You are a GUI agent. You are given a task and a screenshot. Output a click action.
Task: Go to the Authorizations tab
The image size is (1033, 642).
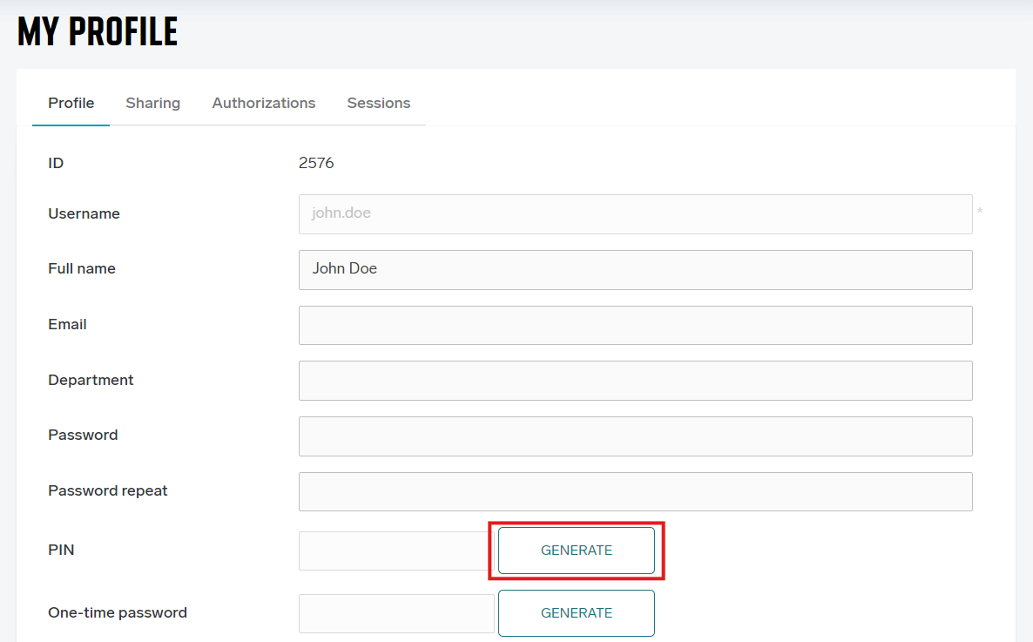click(263, 103)
